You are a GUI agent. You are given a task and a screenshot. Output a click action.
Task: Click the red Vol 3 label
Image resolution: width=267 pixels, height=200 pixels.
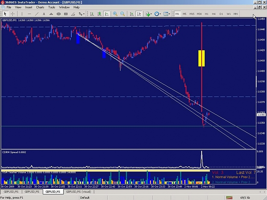point(217,172)
